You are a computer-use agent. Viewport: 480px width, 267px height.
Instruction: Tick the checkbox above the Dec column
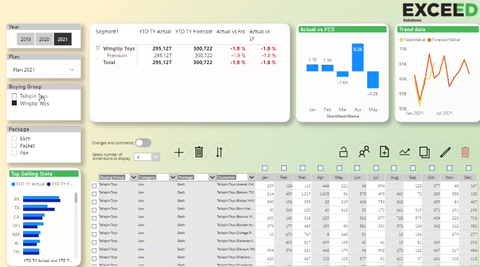click(x=468, y=168)
